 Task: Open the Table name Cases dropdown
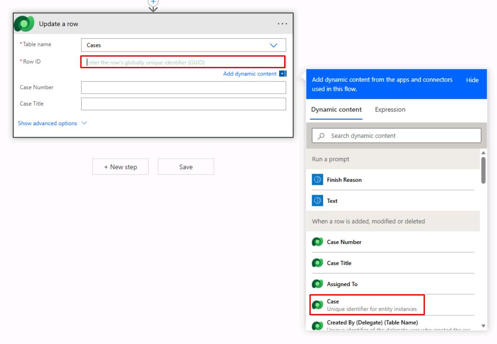tap(184, 45)
